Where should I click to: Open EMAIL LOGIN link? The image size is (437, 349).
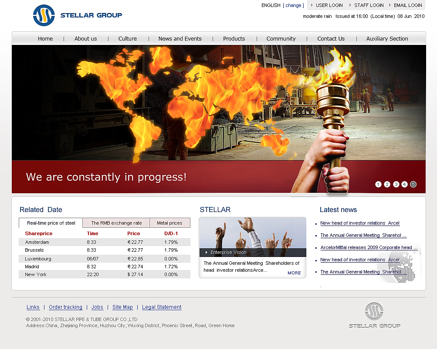(x=408, y=5)
